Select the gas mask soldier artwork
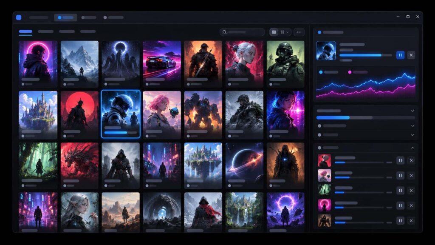 pyautogui.click(x=285, y=64)
